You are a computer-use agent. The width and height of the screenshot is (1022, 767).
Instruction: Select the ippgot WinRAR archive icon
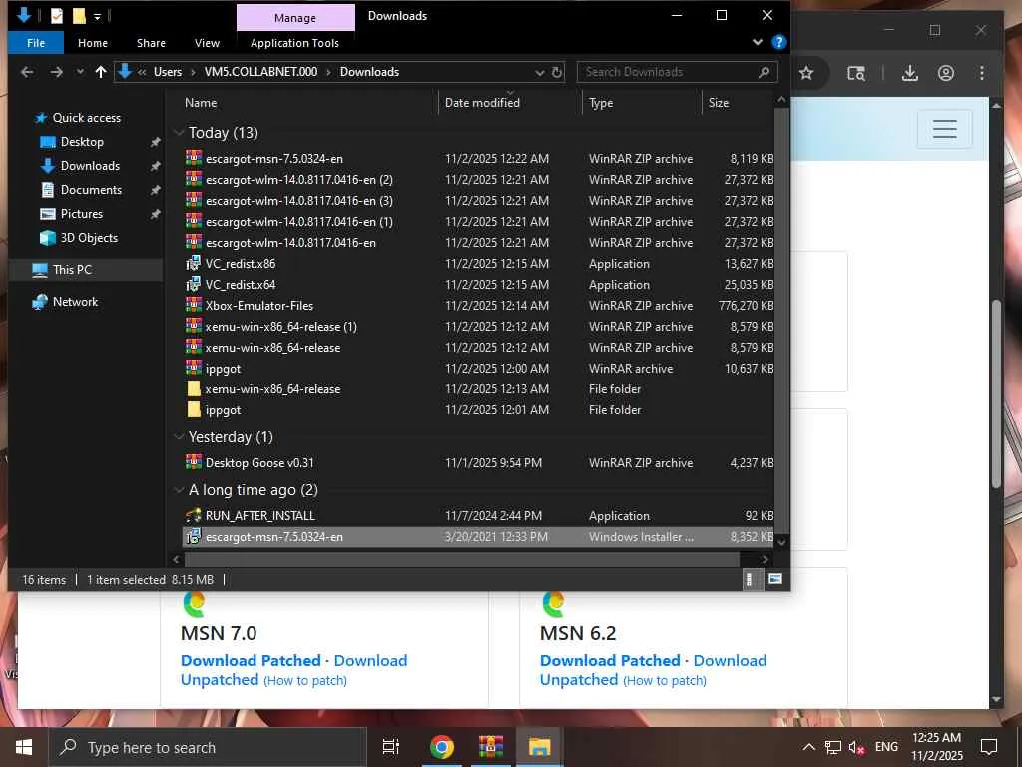[x=194, y=368]
